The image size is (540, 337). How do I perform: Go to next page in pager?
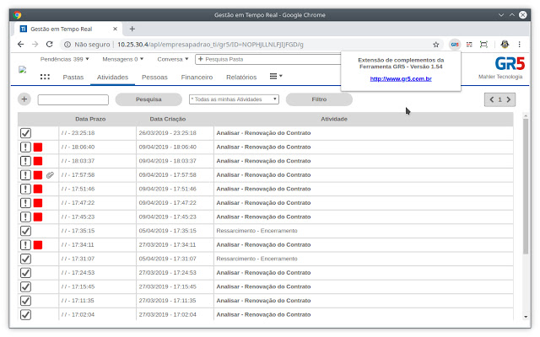click(x=508, y=99)
